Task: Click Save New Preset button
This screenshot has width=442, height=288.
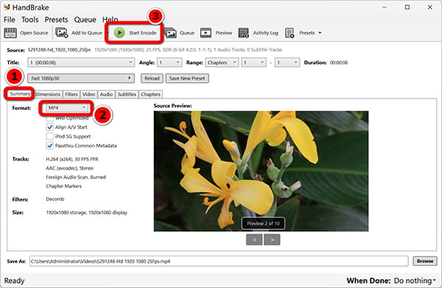Action: [x=187, y=78]
